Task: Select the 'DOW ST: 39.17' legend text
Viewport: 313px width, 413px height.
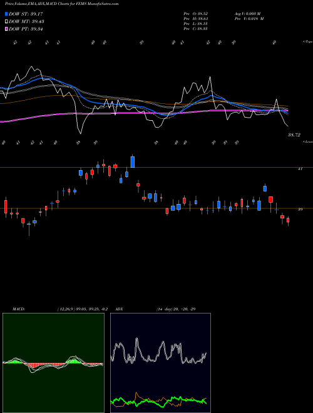Action: pyautogui.click(x=26, y=14)
